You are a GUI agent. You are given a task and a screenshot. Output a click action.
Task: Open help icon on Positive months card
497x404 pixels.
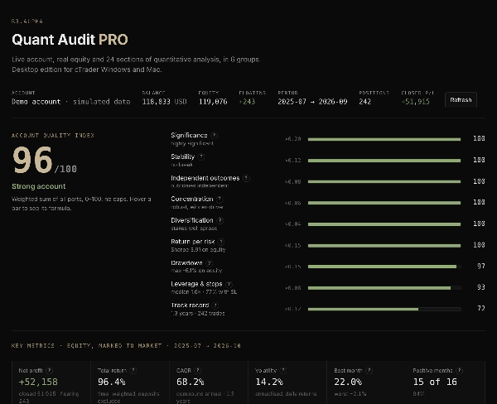pyautogui.click(x=459, y=370)
